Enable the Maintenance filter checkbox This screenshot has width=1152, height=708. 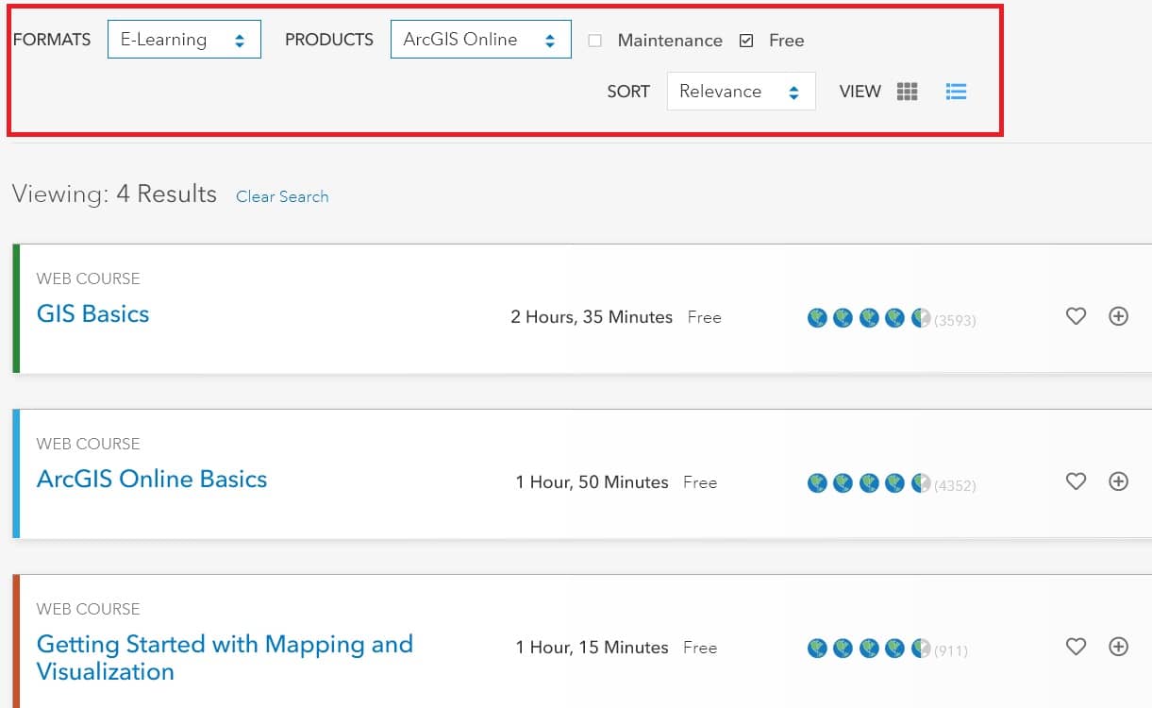pyautogui.click(x=595, y=41)
